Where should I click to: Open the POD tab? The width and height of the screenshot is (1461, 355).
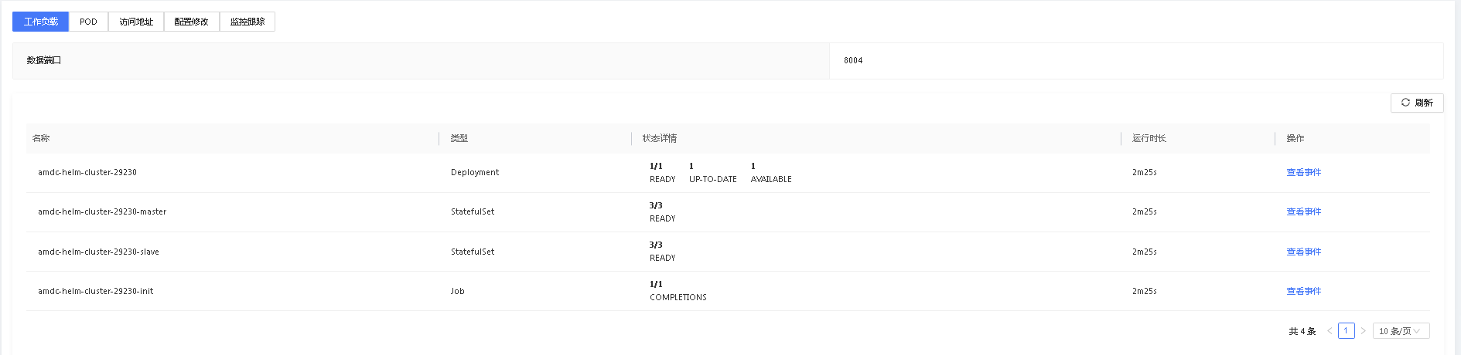pos(88,22)
